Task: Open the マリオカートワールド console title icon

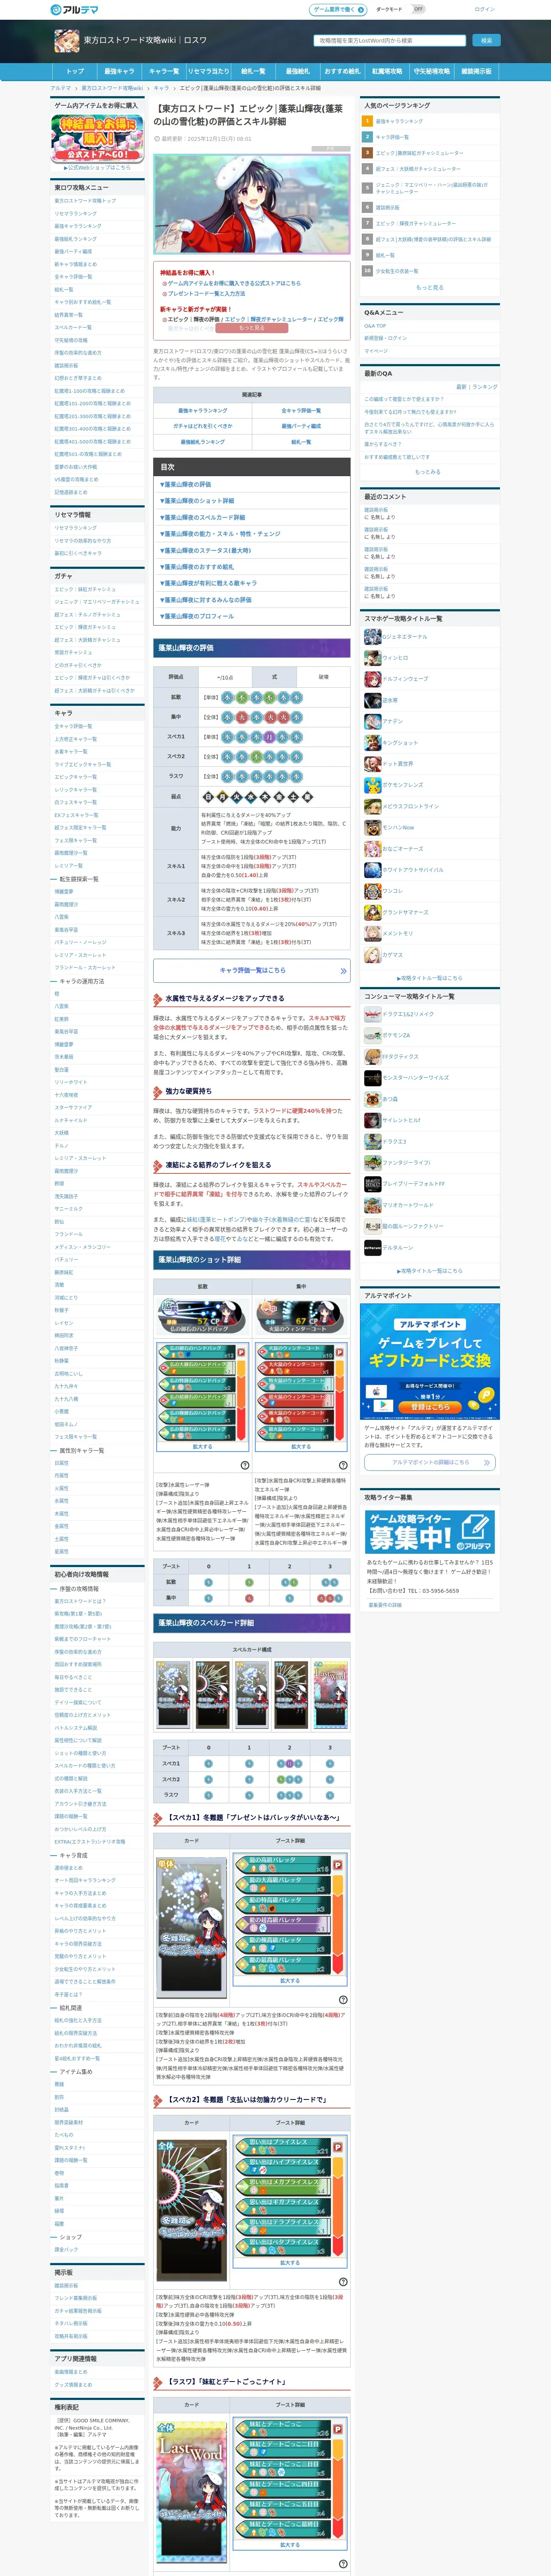Action: [372, 1205]
